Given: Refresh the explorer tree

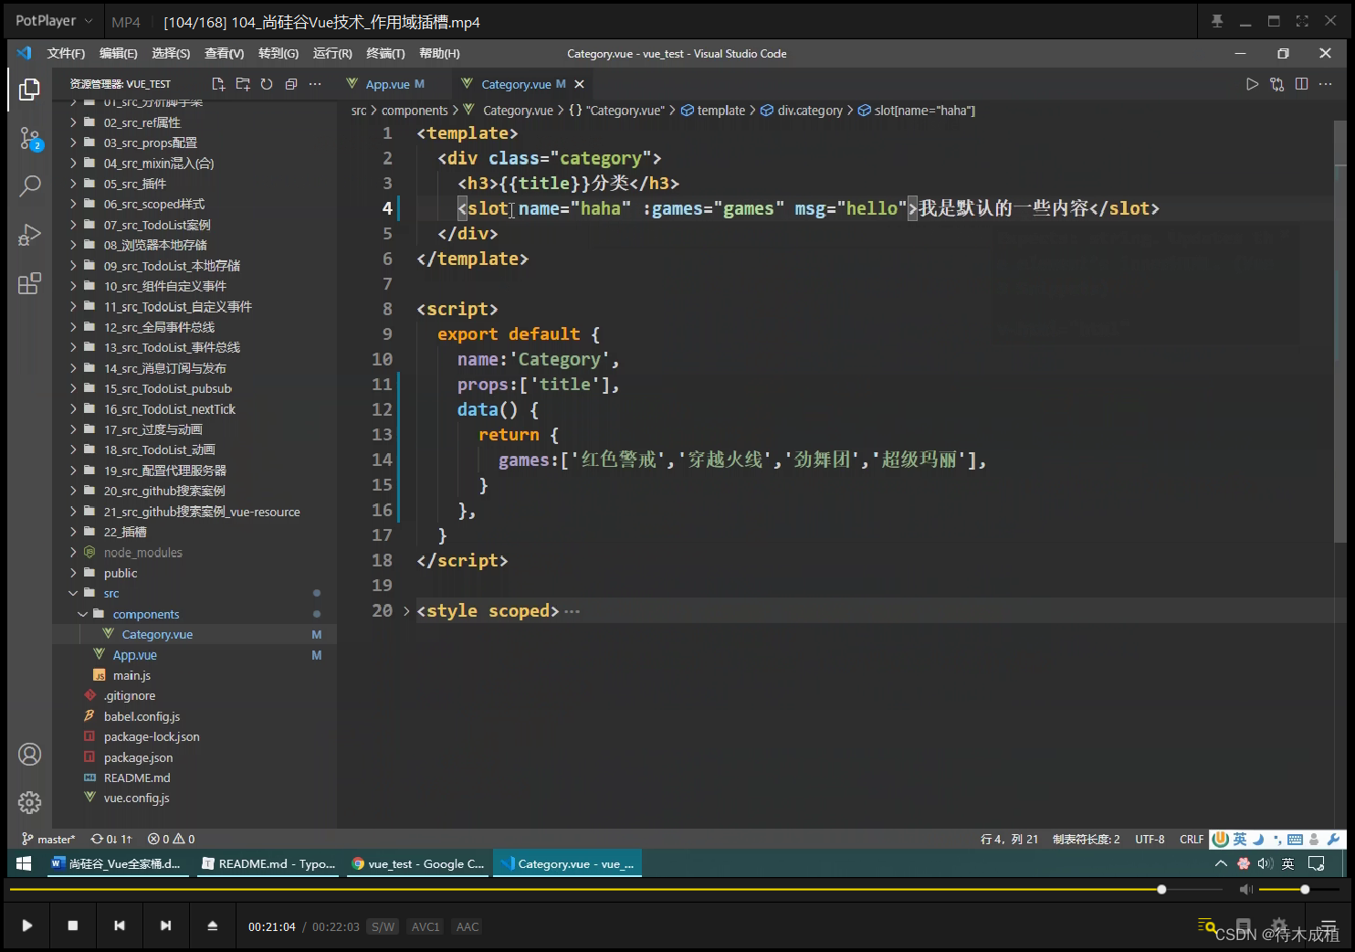Looking at the screenshot, I should pos(267,84).
